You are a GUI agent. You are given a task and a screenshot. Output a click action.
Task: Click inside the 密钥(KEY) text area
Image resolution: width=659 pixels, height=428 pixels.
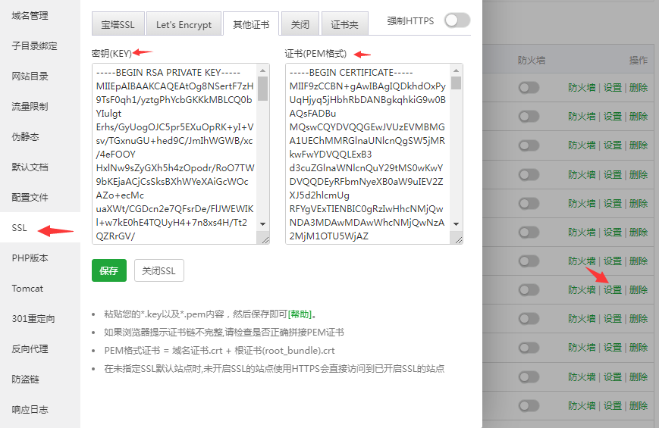click(x=174, y=152)
